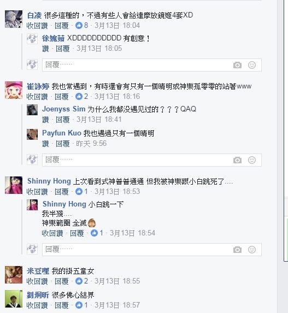
Task: Click camera icon in reply box under Shinny Hong
Action: click(x=237, y=250)
